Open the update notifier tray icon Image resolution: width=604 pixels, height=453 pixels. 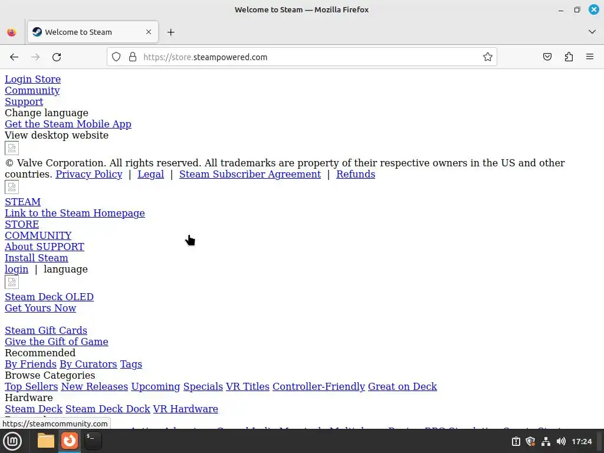516,441
